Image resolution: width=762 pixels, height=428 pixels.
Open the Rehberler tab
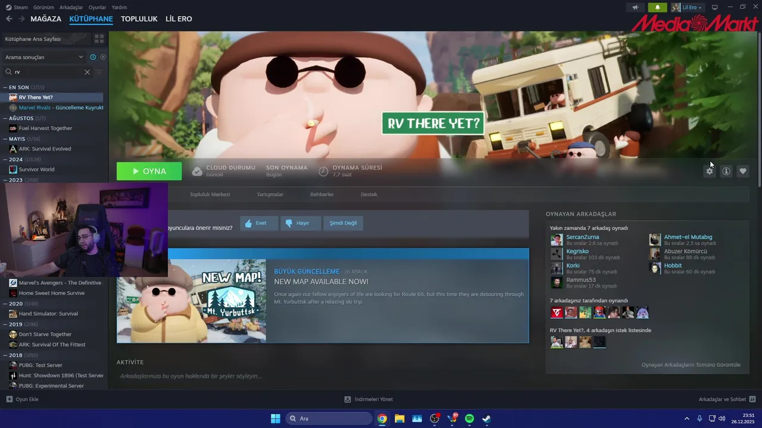coord(321,194)
